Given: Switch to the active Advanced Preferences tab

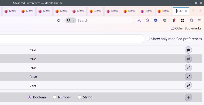Looking at the screenshot, I should pyautogui.click(x=181, y=11).
